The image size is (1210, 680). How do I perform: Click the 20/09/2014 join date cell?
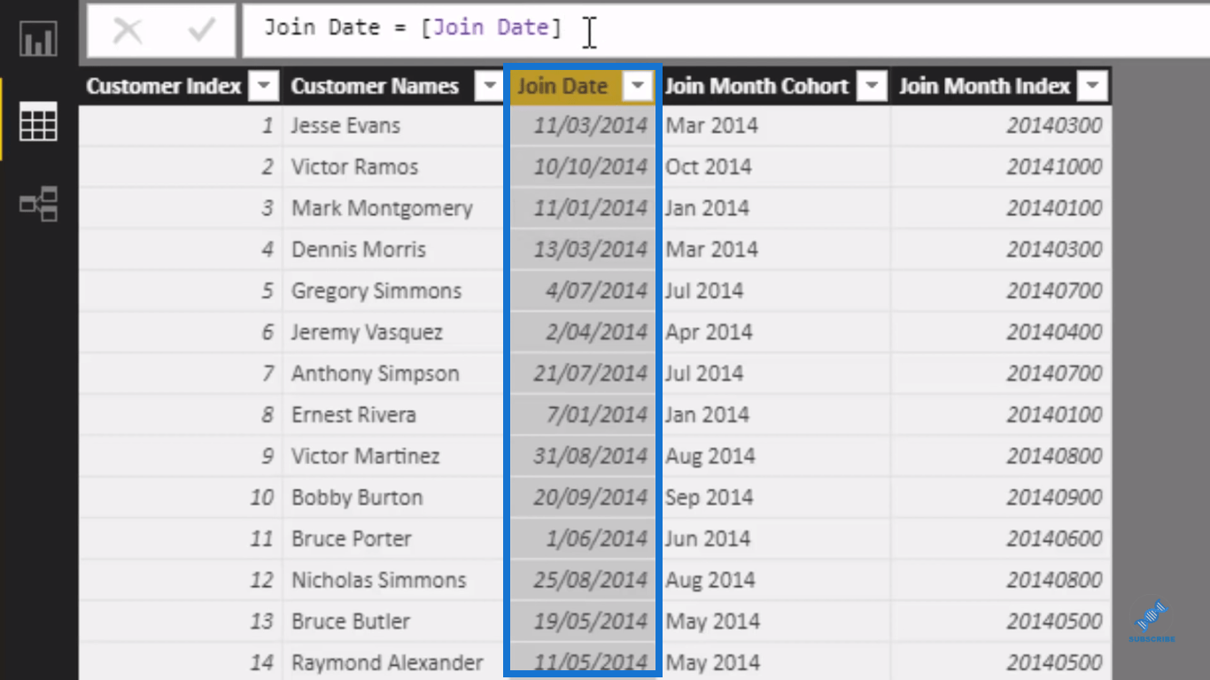pyautogui.click(x=582, y=498)
